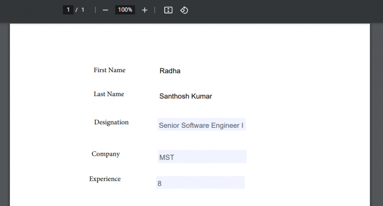Image resolution: width=383 pixels, height=206 pixels.
Task: Rotate the document counterclockwise
Action: click(184, 10)
